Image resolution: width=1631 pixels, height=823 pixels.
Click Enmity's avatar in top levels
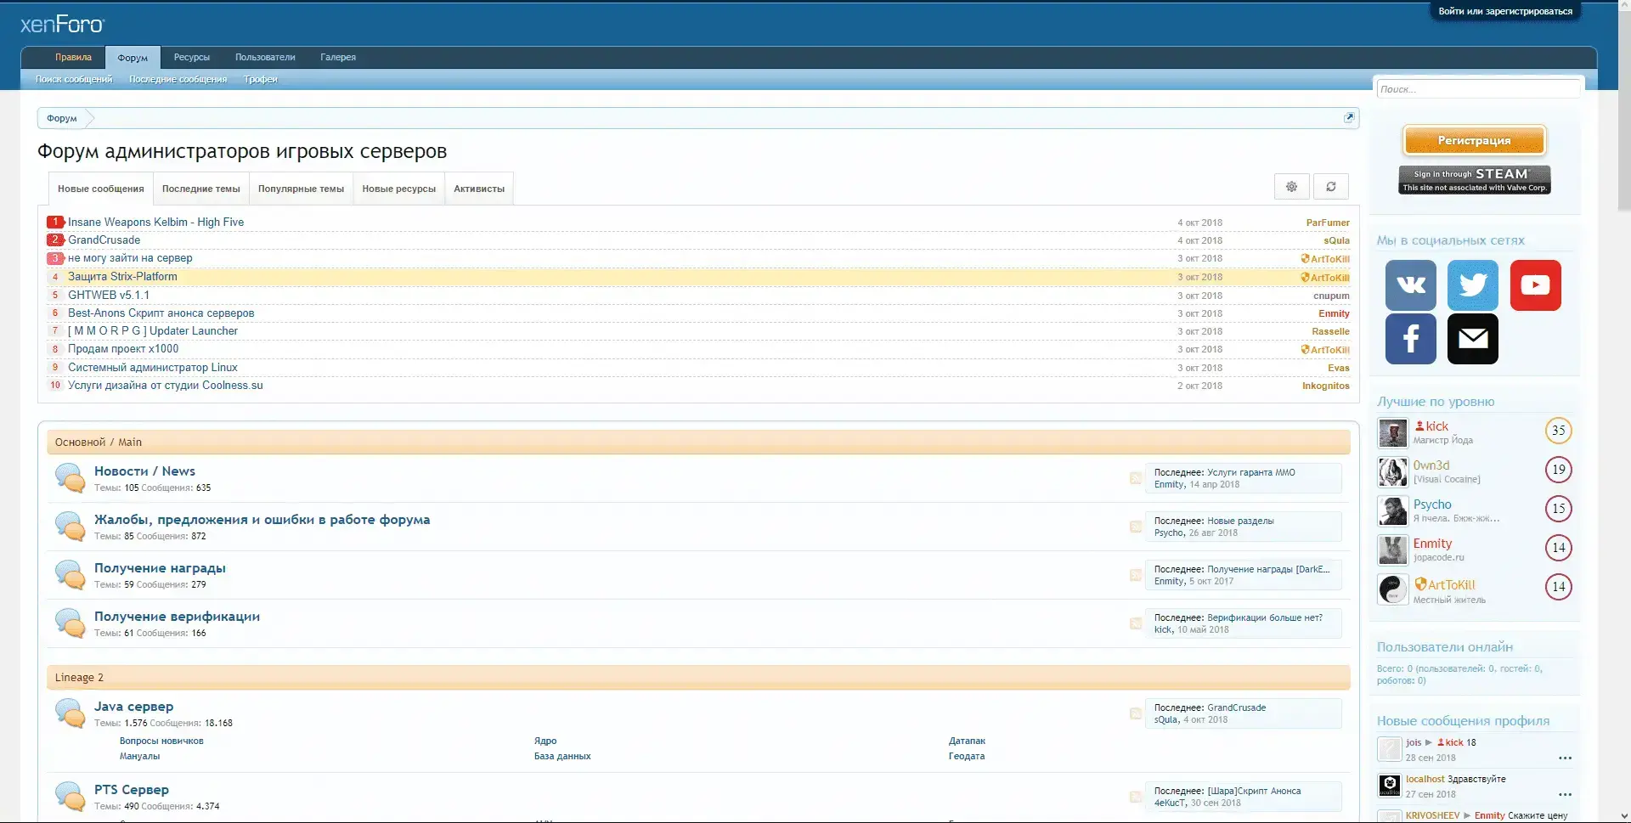pos(1392,550)
